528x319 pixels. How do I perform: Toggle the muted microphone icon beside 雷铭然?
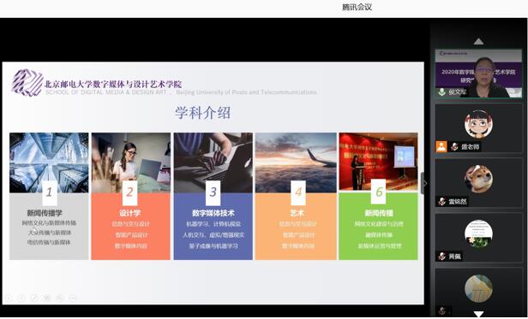click(441, 202)
